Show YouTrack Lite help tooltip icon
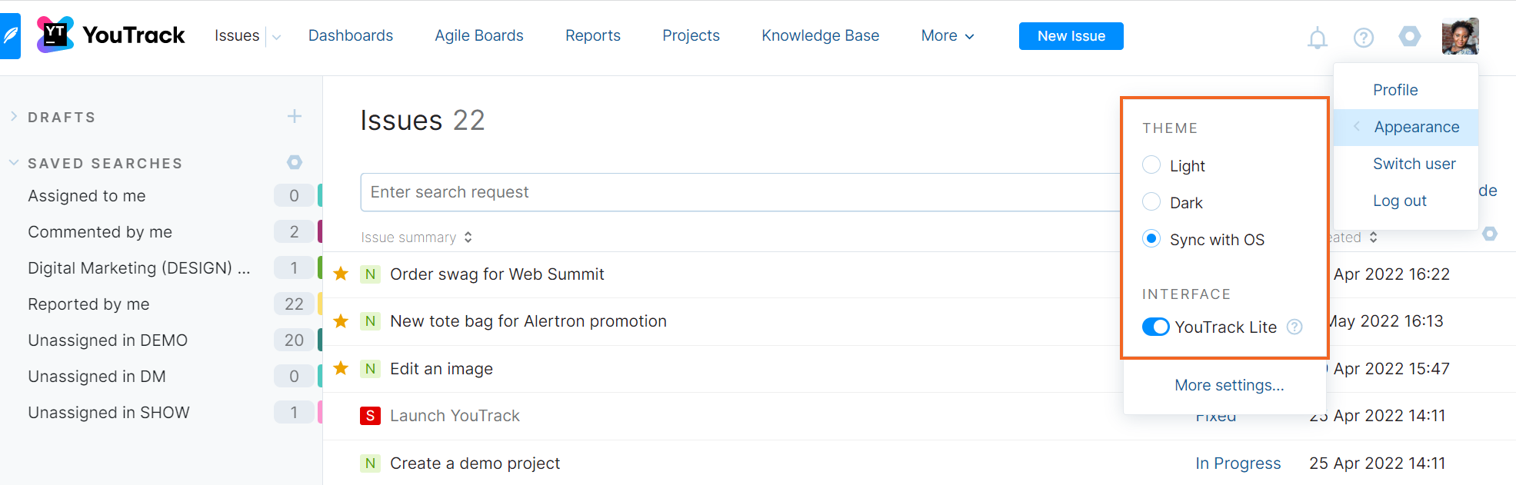 tap(1295, 327)
